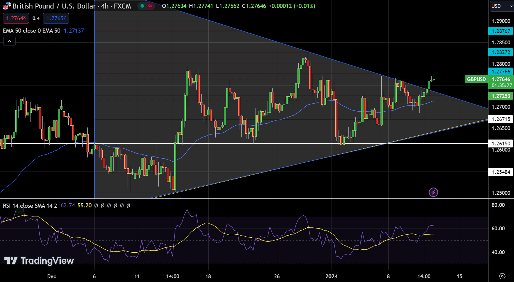Click the green market status dot
This screenshot has height=282, width=514.
(x=142, y=6)
